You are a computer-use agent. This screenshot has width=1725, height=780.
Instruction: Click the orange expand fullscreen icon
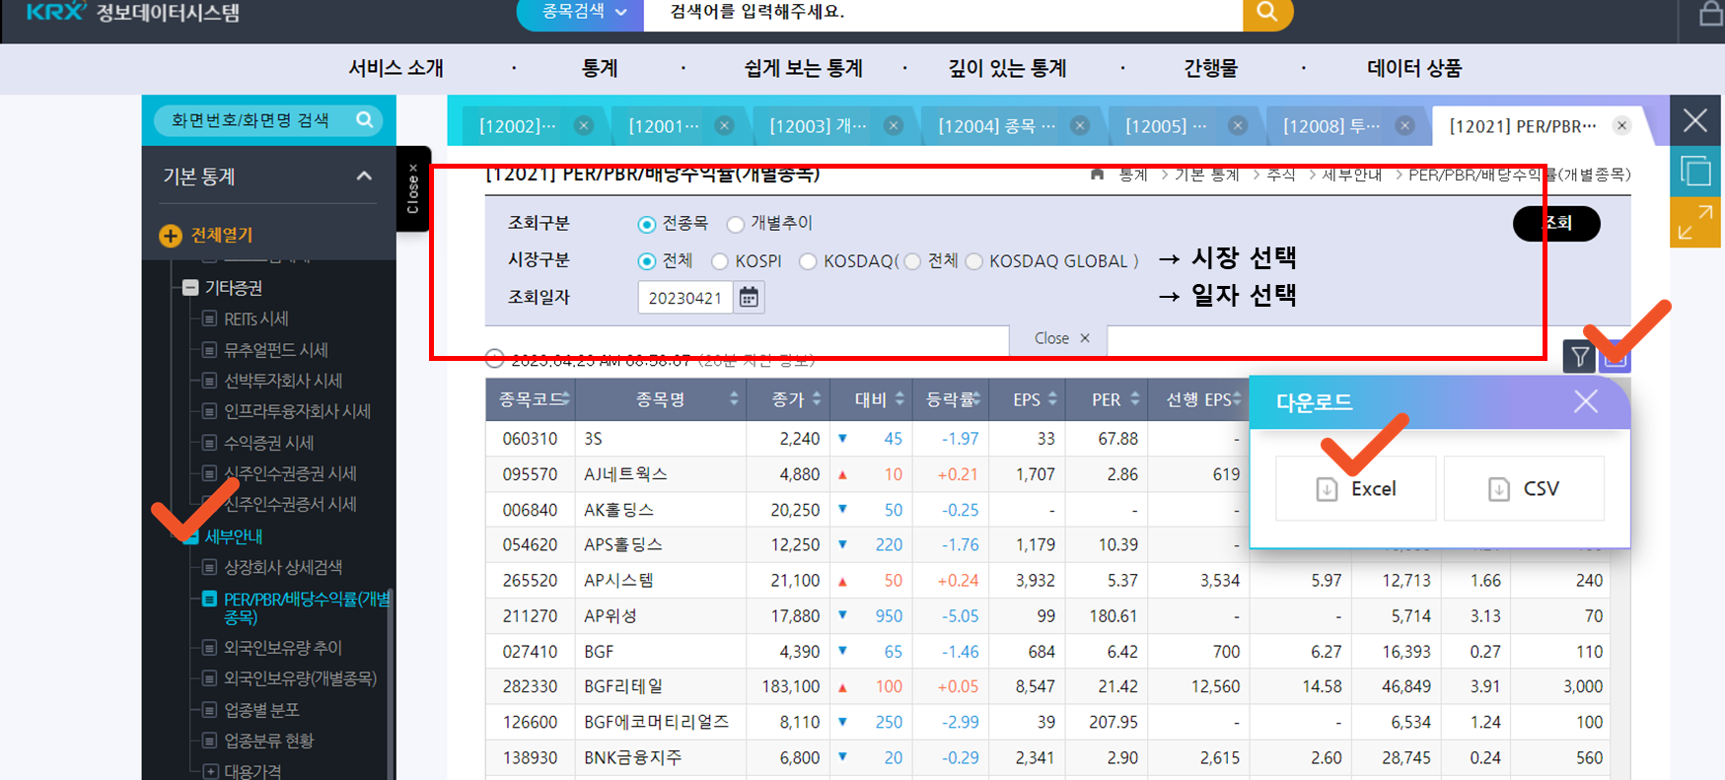1695,222
